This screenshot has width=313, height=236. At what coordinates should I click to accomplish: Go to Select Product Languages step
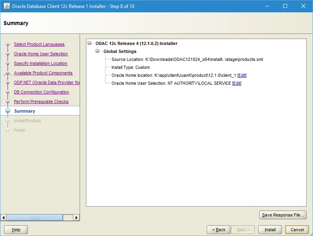(x=39, y=44)
